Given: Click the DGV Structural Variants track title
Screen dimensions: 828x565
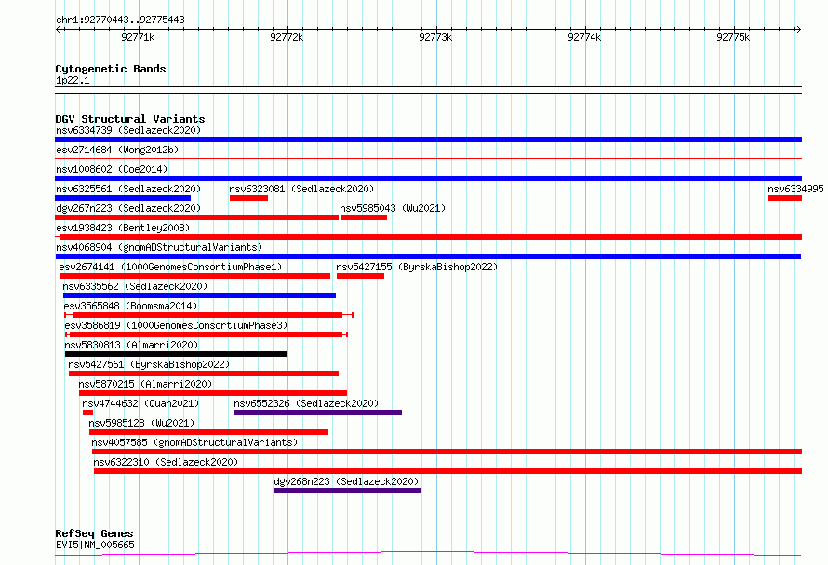Looking at the screenshot, I should click(x=130, y=119).
